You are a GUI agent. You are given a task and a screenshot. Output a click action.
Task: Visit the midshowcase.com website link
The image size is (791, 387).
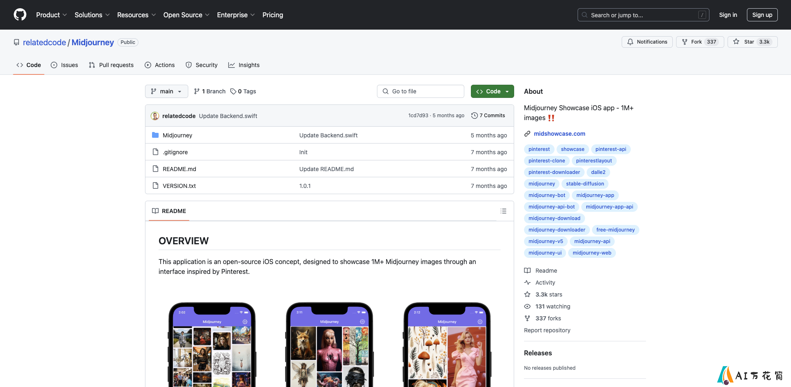559,134
